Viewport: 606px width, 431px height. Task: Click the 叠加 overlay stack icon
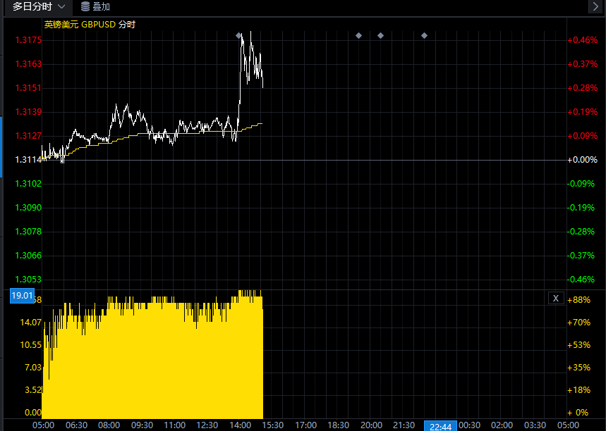85,7
